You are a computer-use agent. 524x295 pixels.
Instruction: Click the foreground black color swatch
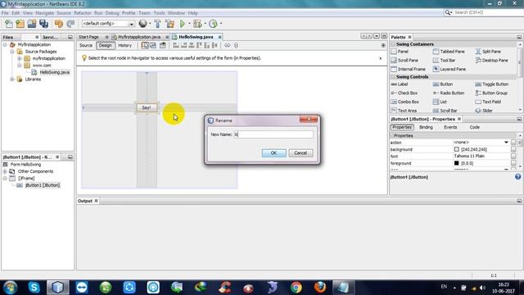[x=457, y=163]
